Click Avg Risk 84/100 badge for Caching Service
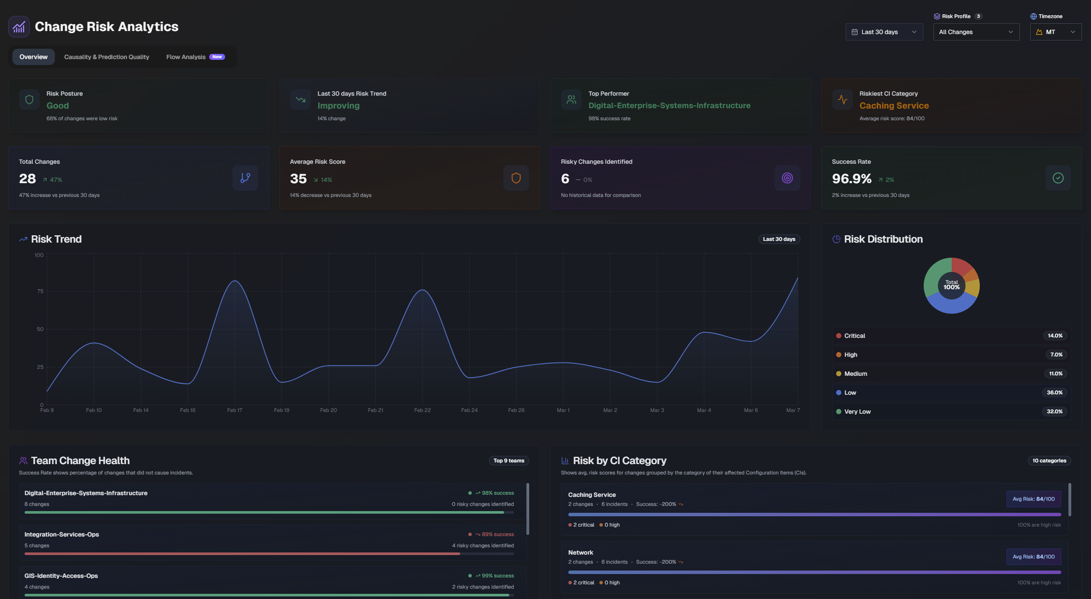 coord(1034,499)
